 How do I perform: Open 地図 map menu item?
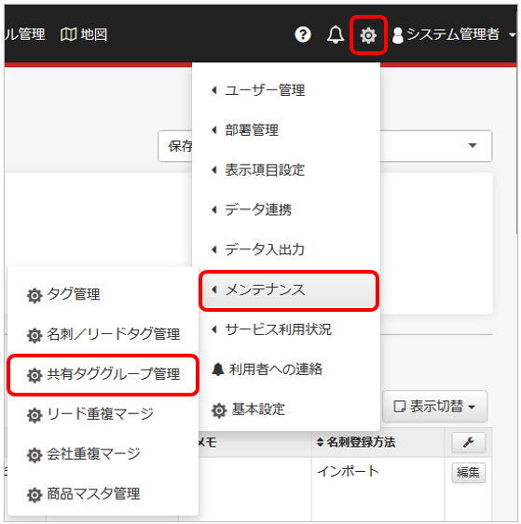[x=84, y=34]
